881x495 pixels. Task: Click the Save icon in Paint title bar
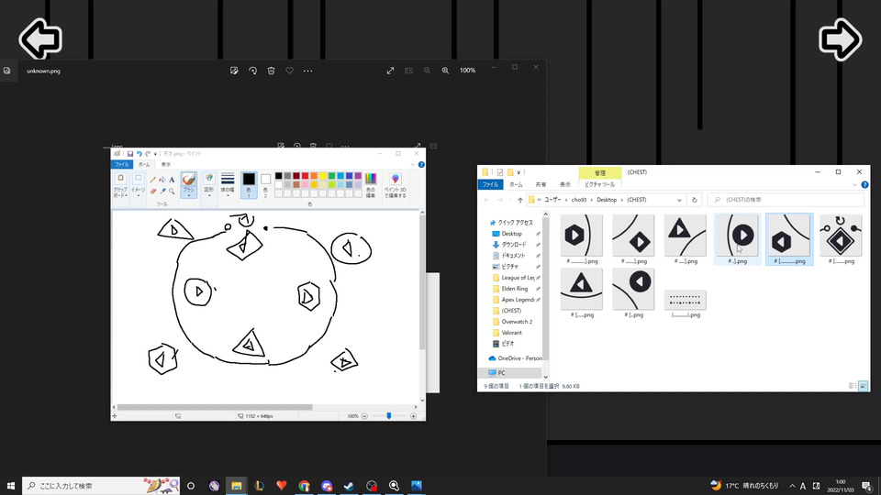pos(129,154)
